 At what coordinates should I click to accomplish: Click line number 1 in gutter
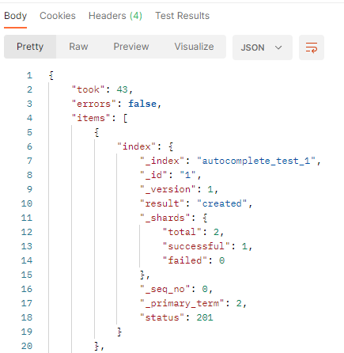[29, 75]
